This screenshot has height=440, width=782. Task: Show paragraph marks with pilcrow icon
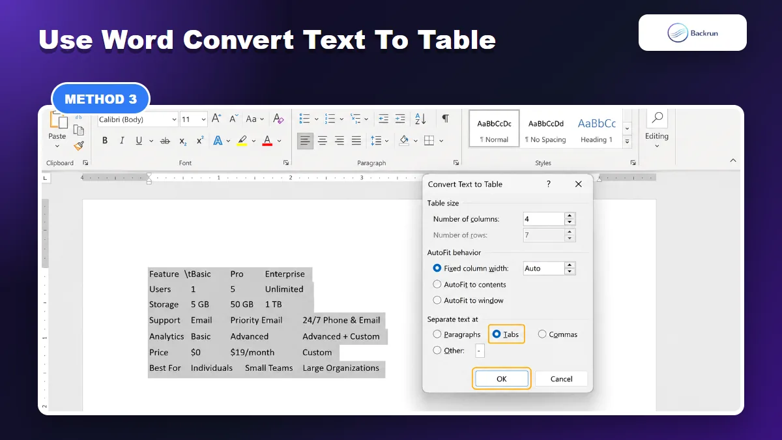[445, 118]
